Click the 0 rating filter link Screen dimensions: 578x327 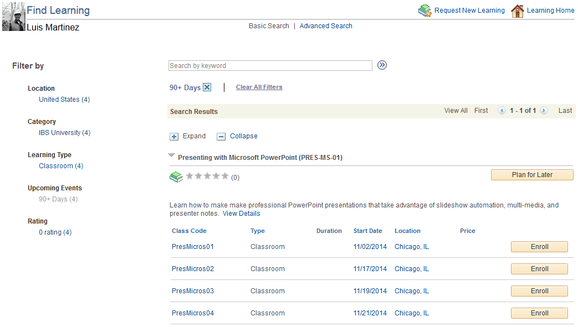pos(55,232)
